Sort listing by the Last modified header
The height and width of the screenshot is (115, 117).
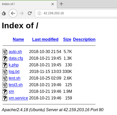pyautogui.click(x=45, y=39)
